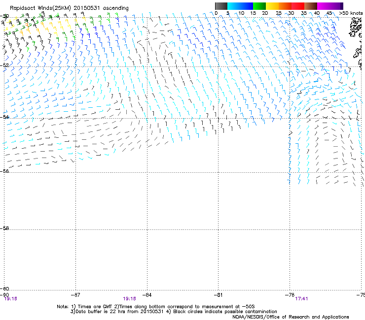Viewport: 365px width, 320px height.
Task: Click the dark purple >50 knots swatch
Action: pyautogui.click(x=341, y=6)
